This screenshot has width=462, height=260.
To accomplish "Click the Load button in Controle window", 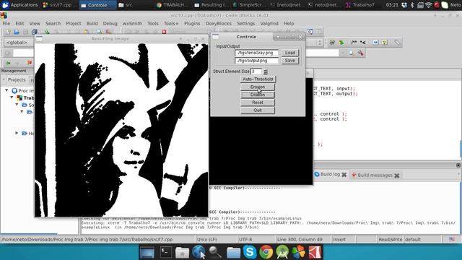I will pos(290,53).
